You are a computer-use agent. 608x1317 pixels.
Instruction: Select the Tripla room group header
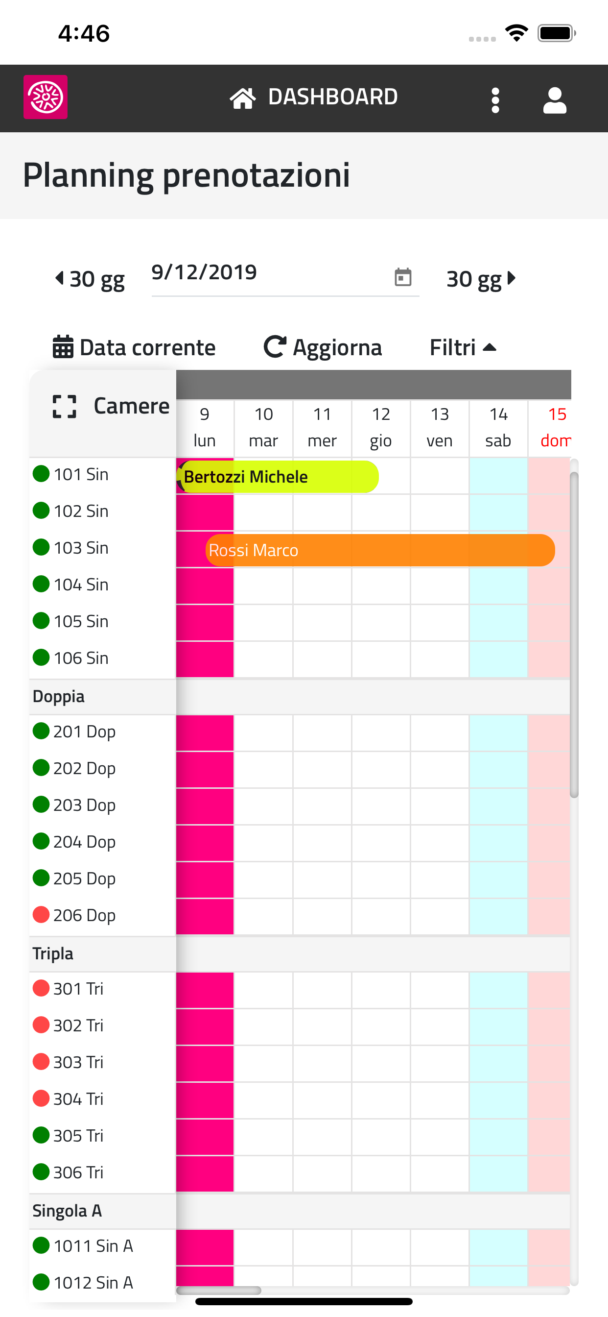pyautogui.click(x=53, y=953)
